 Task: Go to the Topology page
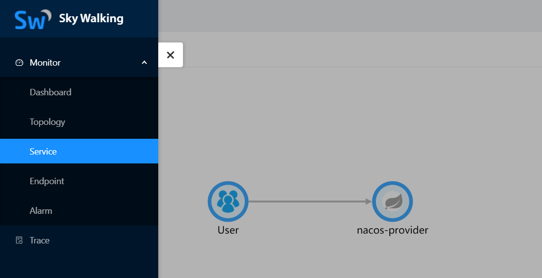(x=79, y=122)
